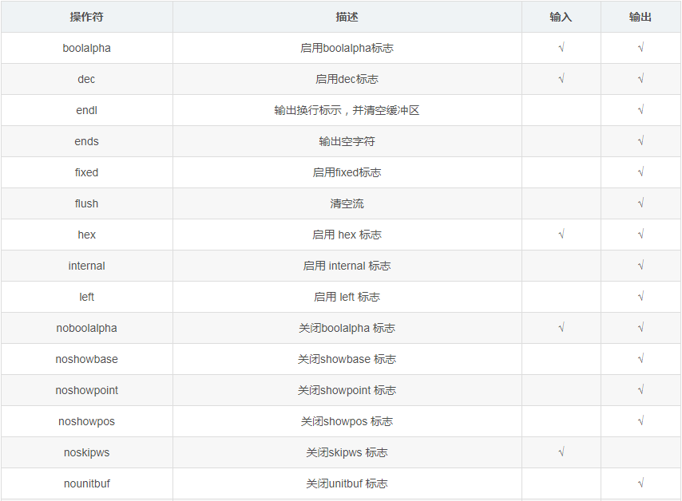Select the noshowpos operator cell
Viewport: 682px width, 501px height.
(86, 421)
